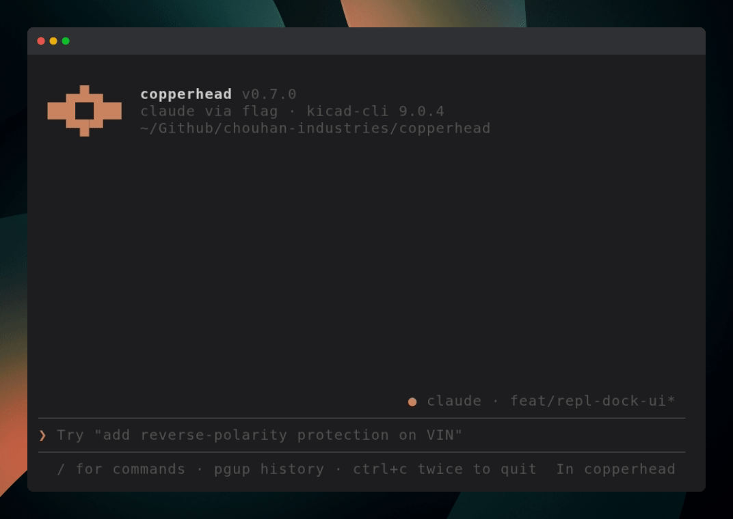
Task: Click the copperhead pixel logo
Action: 85,111
